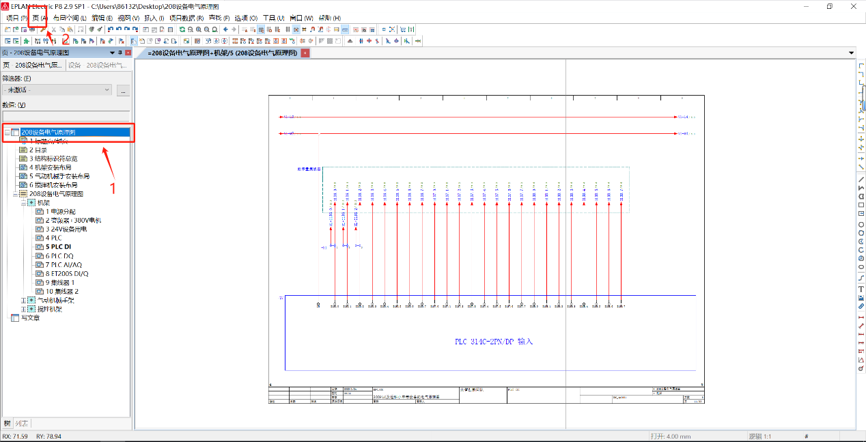Close the page navigator panel
The width and height of the screenshot is (866, 442).
click(x=128, y=53)
